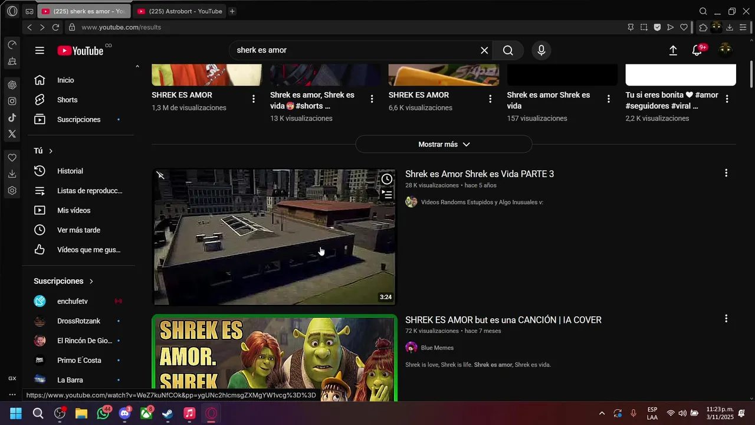Viewport: 755px width, 425px height.
Task: Add PARTE 3 video to queue icon
Action: pyautogui.click(x=386, y=194)
